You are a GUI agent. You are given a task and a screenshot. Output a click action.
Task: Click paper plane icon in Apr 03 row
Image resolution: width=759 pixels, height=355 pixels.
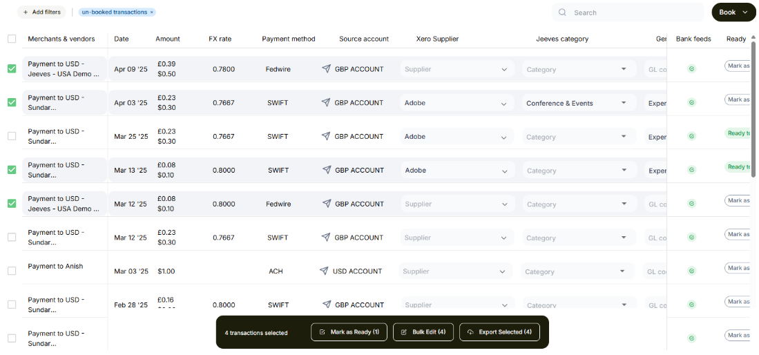(326, 103)
